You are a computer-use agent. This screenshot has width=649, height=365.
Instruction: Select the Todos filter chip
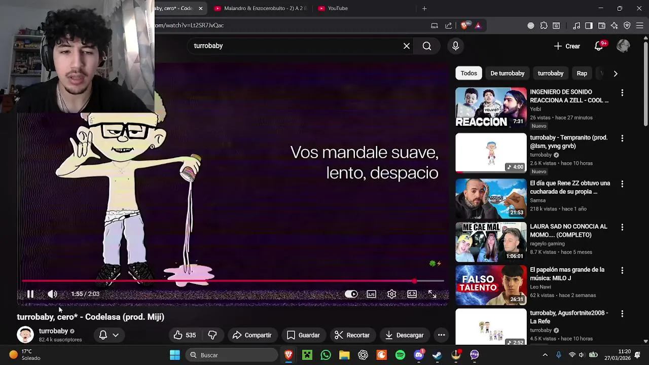click(x=468, y=74)
